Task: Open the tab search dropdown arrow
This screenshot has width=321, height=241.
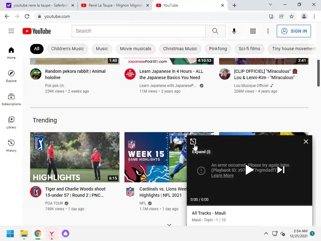Action: pos(271,4)
